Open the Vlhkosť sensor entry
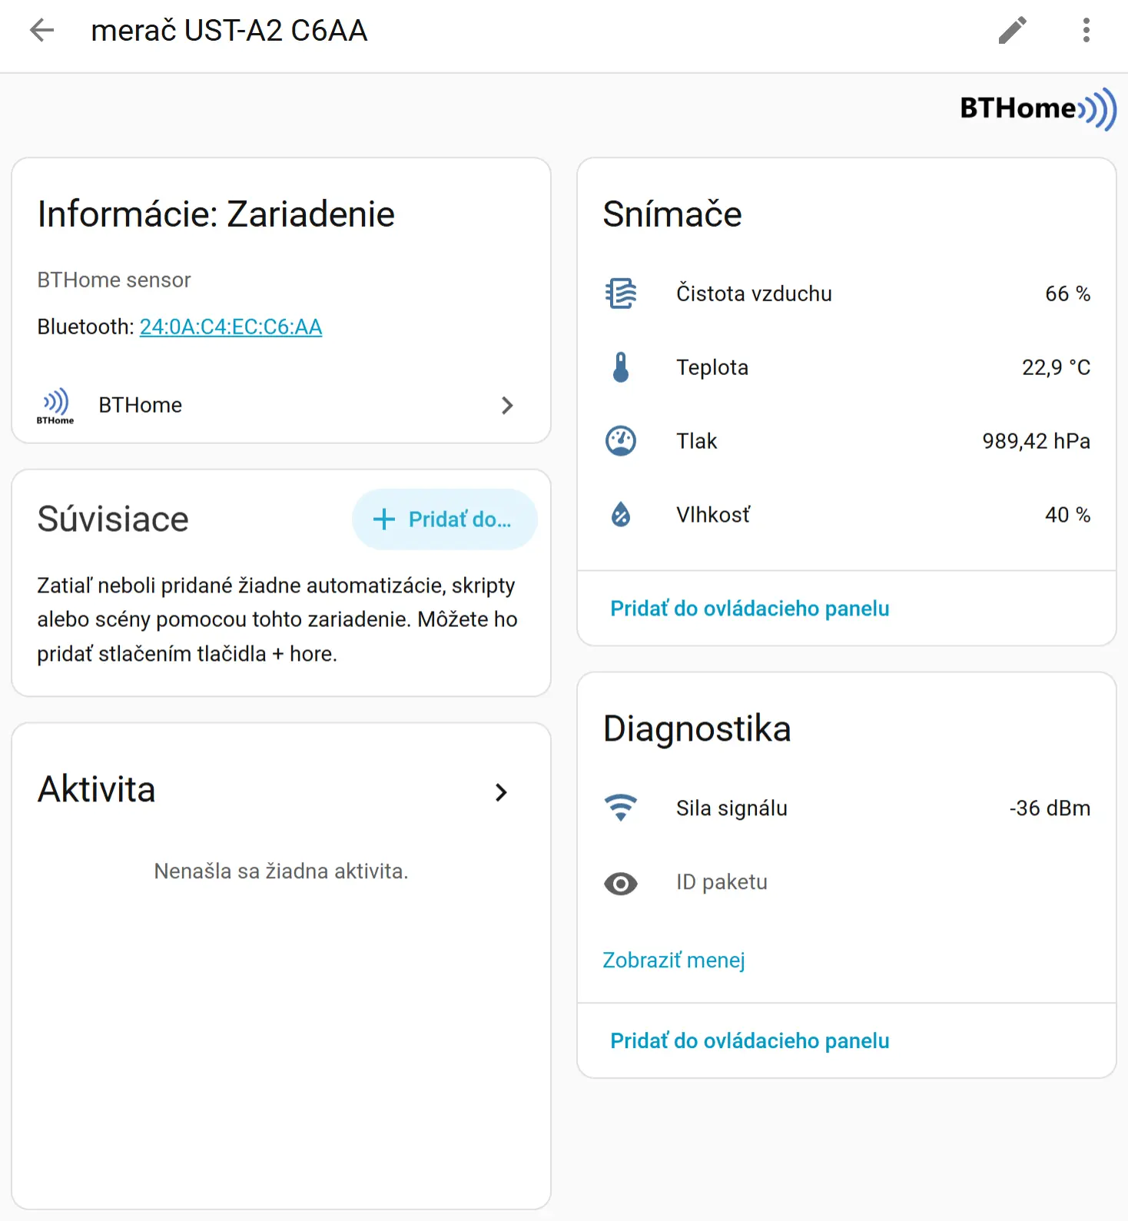This screenshot has width=1128, height=1221. tap(847, 515)
